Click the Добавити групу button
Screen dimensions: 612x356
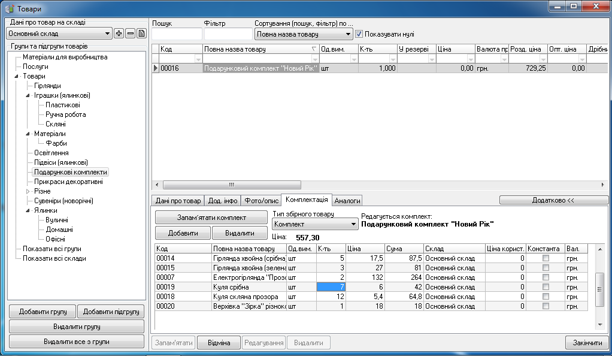point(42,311)
